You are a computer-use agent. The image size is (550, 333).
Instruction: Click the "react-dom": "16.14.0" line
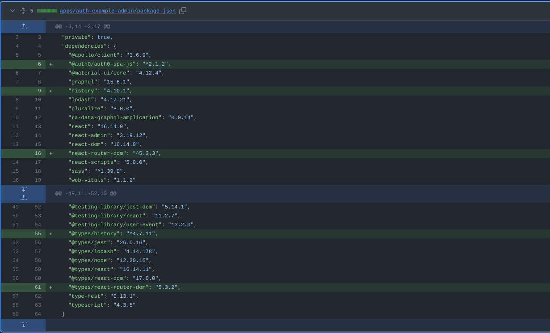298,145
